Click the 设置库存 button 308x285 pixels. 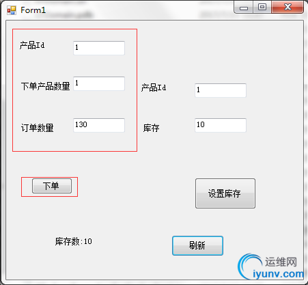225,193
